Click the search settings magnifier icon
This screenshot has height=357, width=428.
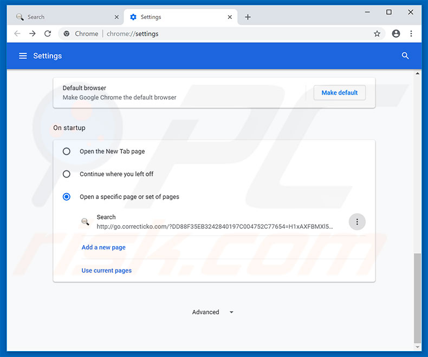pyautogui.click(x=405, y=56)
